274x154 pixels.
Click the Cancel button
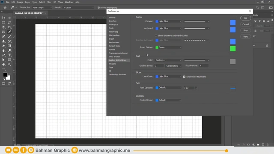point(245,24)
